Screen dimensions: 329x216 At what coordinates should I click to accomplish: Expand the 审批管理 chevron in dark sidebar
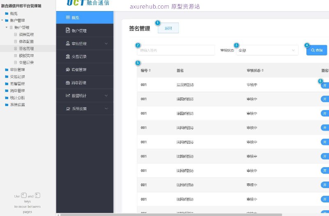click(x=106, y=44)
